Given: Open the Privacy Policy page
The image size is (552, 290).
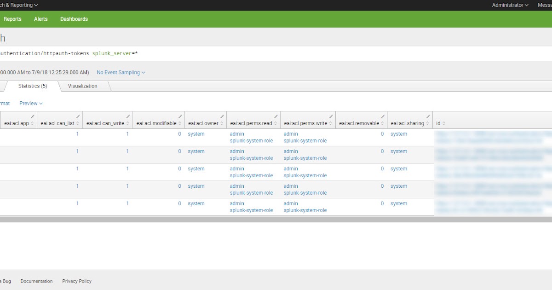Looking at the screenshot, I should (76, 281).
